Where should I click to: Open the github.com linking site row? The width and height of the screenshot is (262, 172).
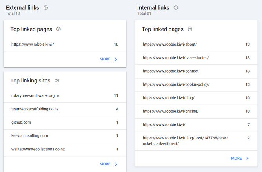tap(65, 123)
